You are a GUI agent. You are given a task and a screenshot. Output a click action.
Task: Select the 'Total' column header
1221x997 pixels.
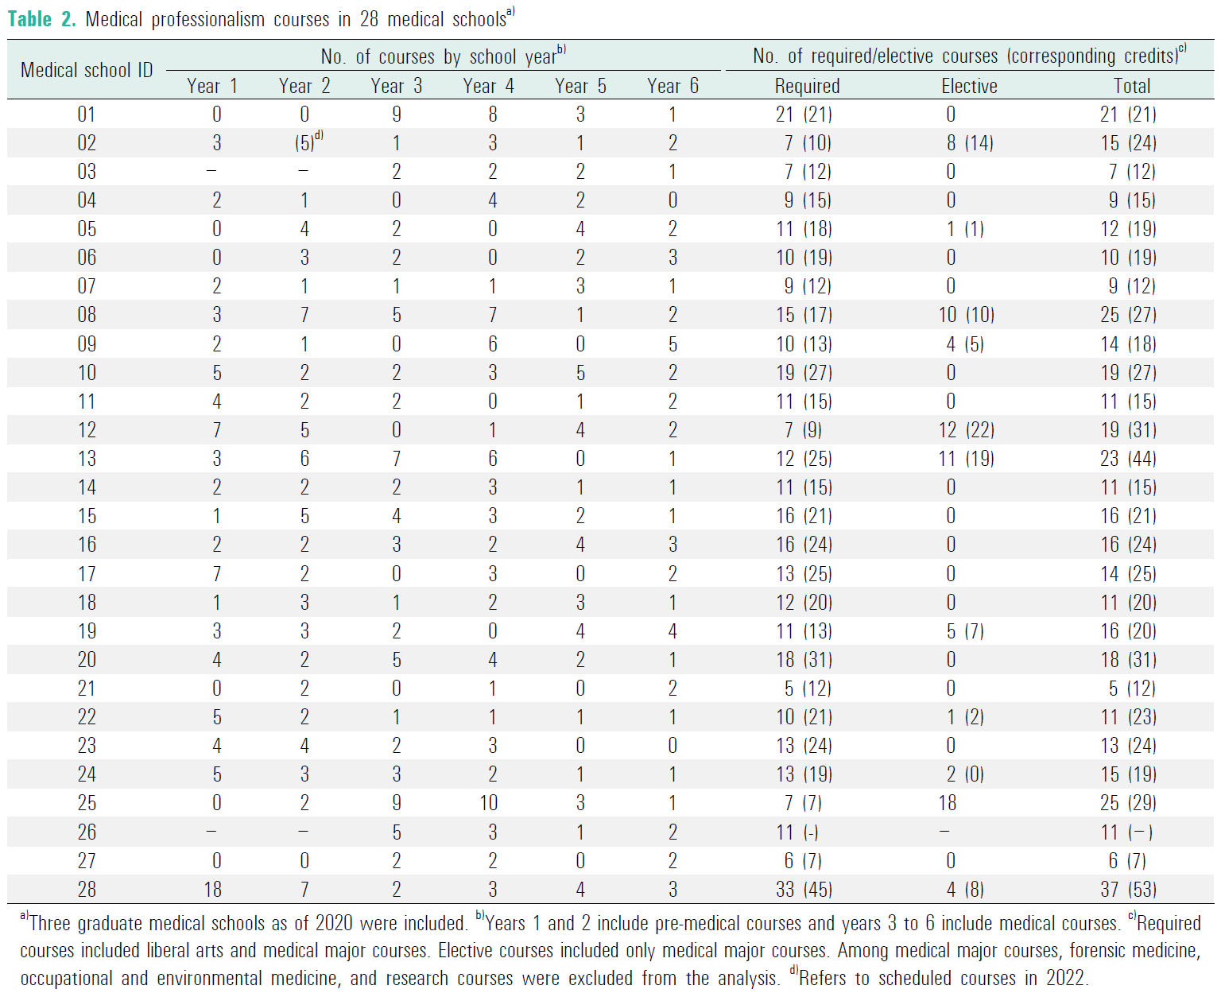[x=1132, y=86]
